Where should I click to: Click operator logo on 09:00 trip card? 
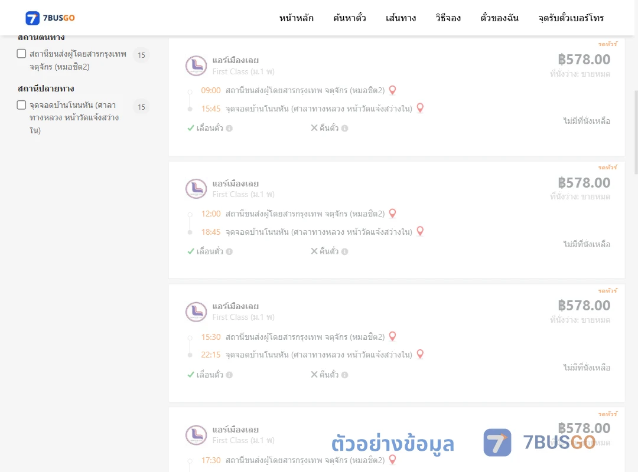[x=196, y=66]
